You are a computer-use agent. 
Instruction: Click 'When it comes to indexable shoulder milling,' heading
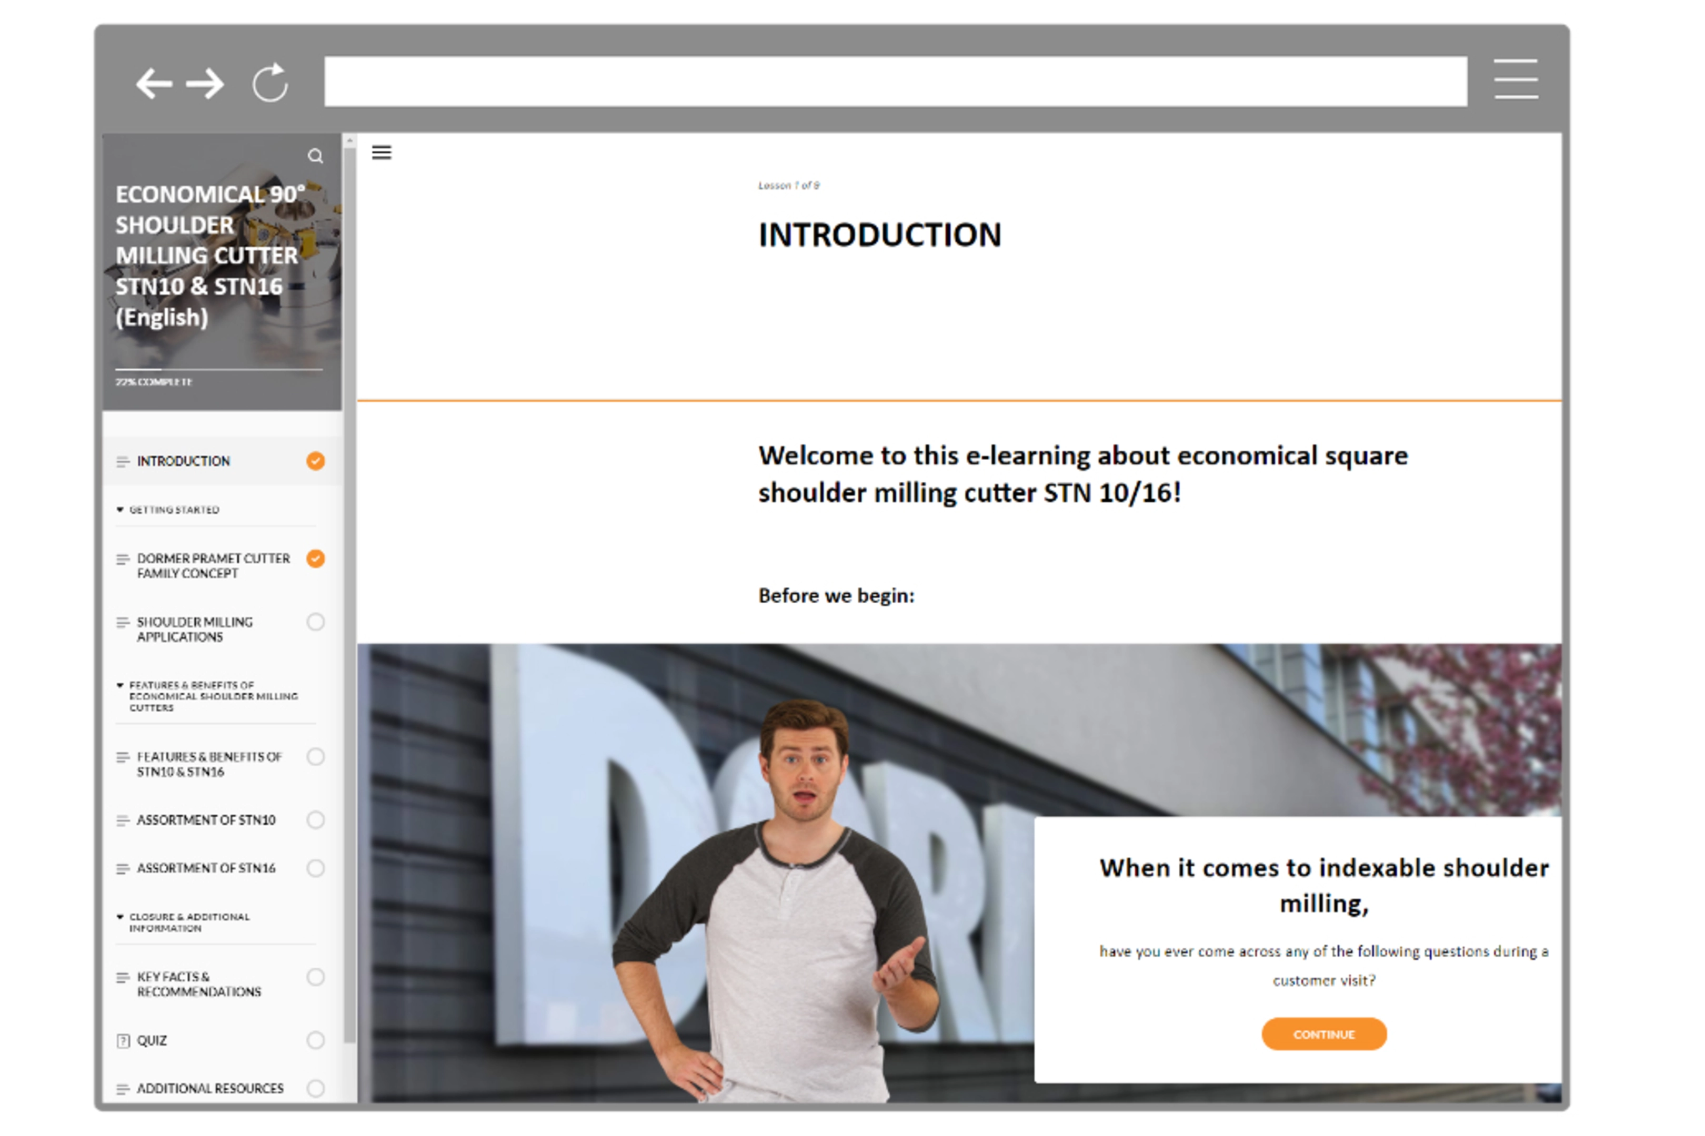[x=1325, y=886]
